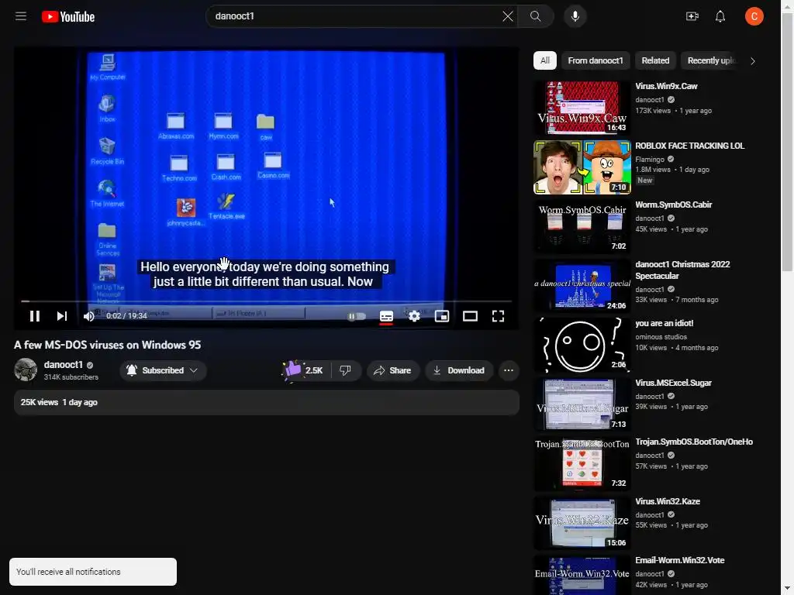Open the Virus.Win32.Kaze video thumbnail
The height and width of the screenshot is (595, 794).
click(582, 523)
